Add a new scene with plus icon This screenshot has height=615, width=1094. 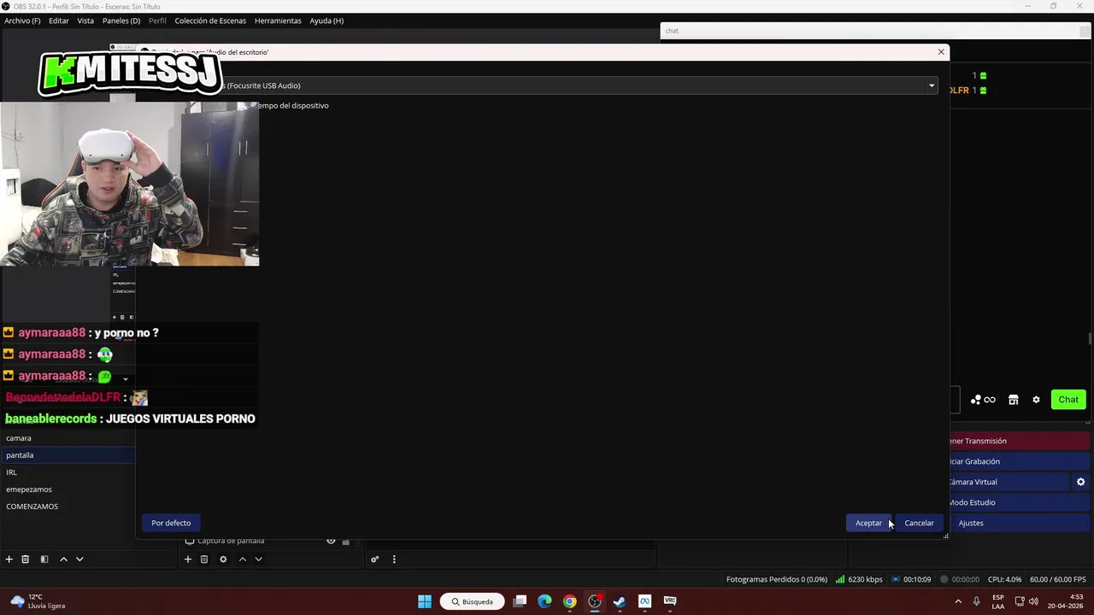[x=9, y=559]
